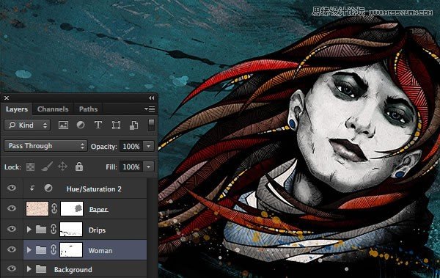Filter layers by type (T) icon
Screen dimensions: 440x278
pos(98,125)
